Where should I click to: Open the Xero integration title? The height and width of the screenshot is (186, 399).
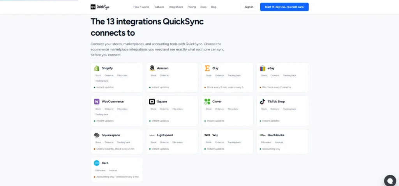coord(105,163)
